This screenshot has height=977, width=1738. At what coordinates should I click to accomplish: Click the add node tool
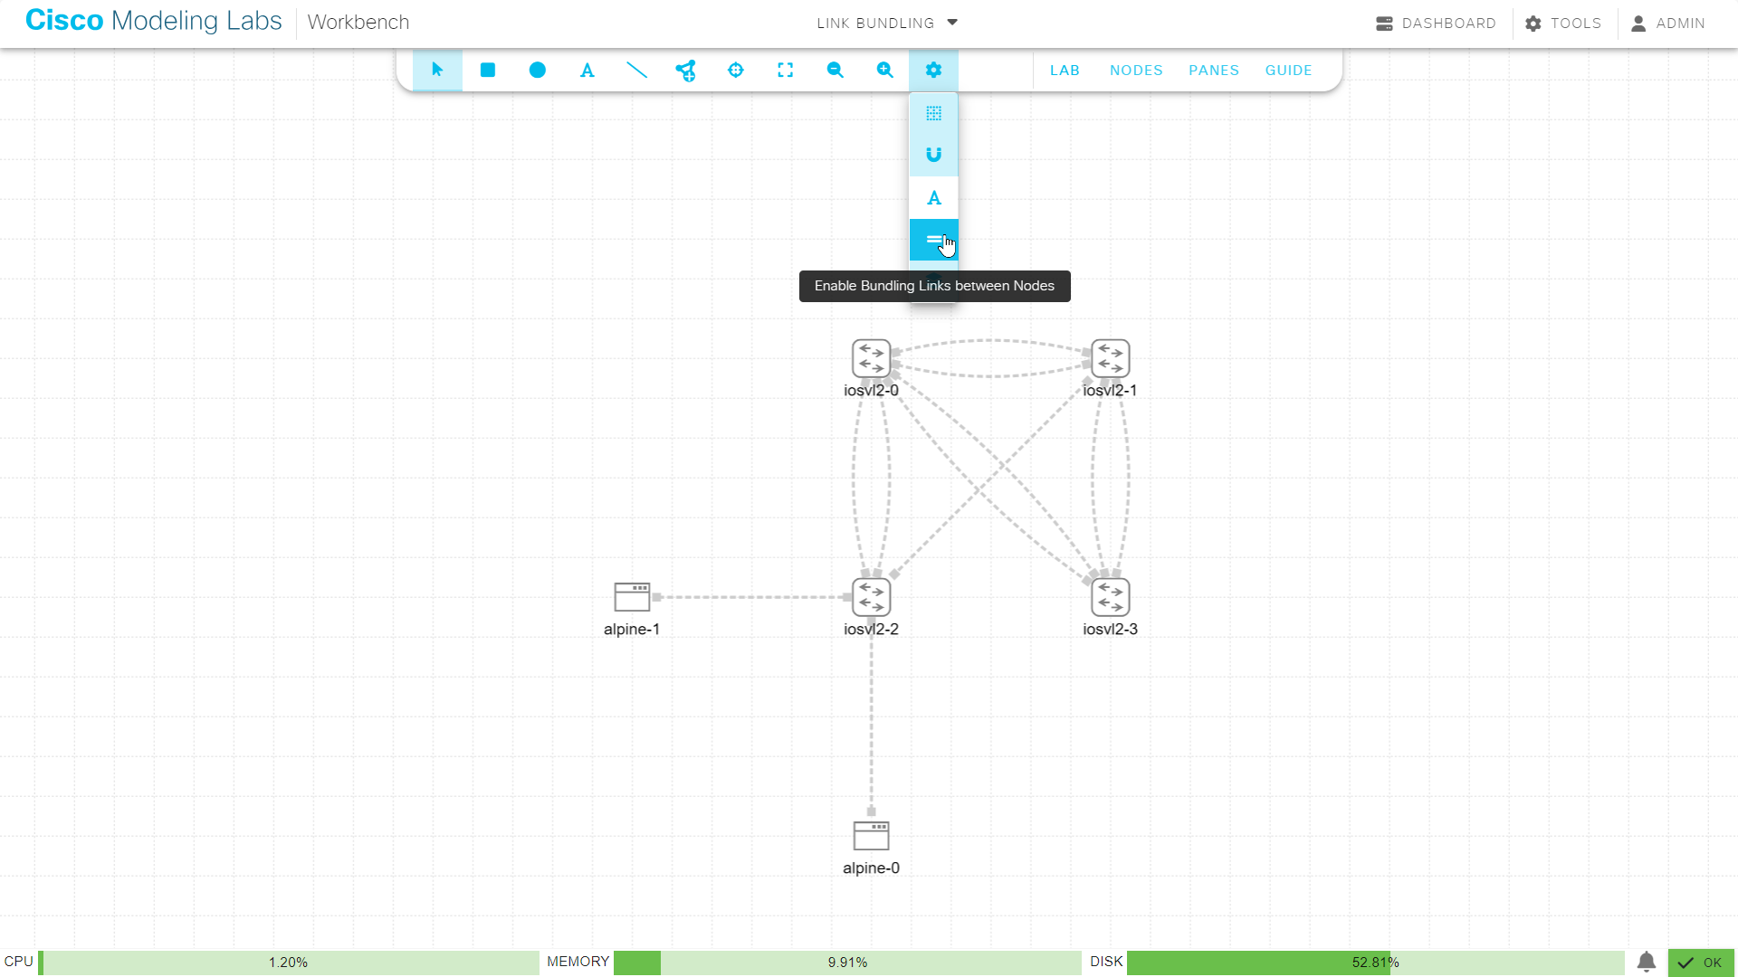685,70
